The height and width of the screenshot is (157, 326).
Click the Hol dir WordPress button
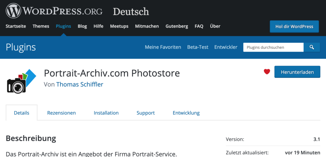(294, 26)
